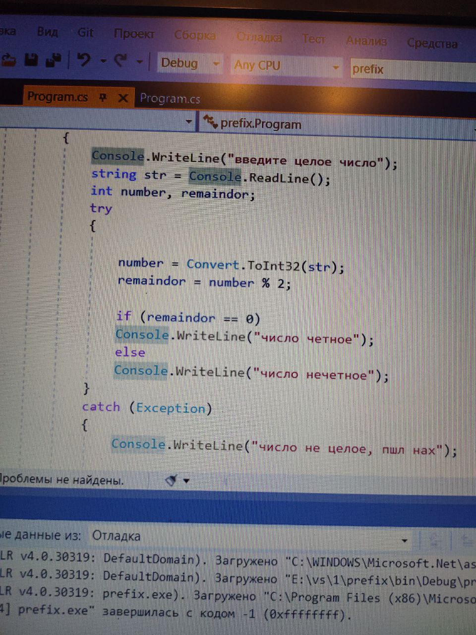Image resolution: width=476 pixels, height=635 pixels.
Task: Expand the Undo history dropdown arrow
Action: point(103,61)
